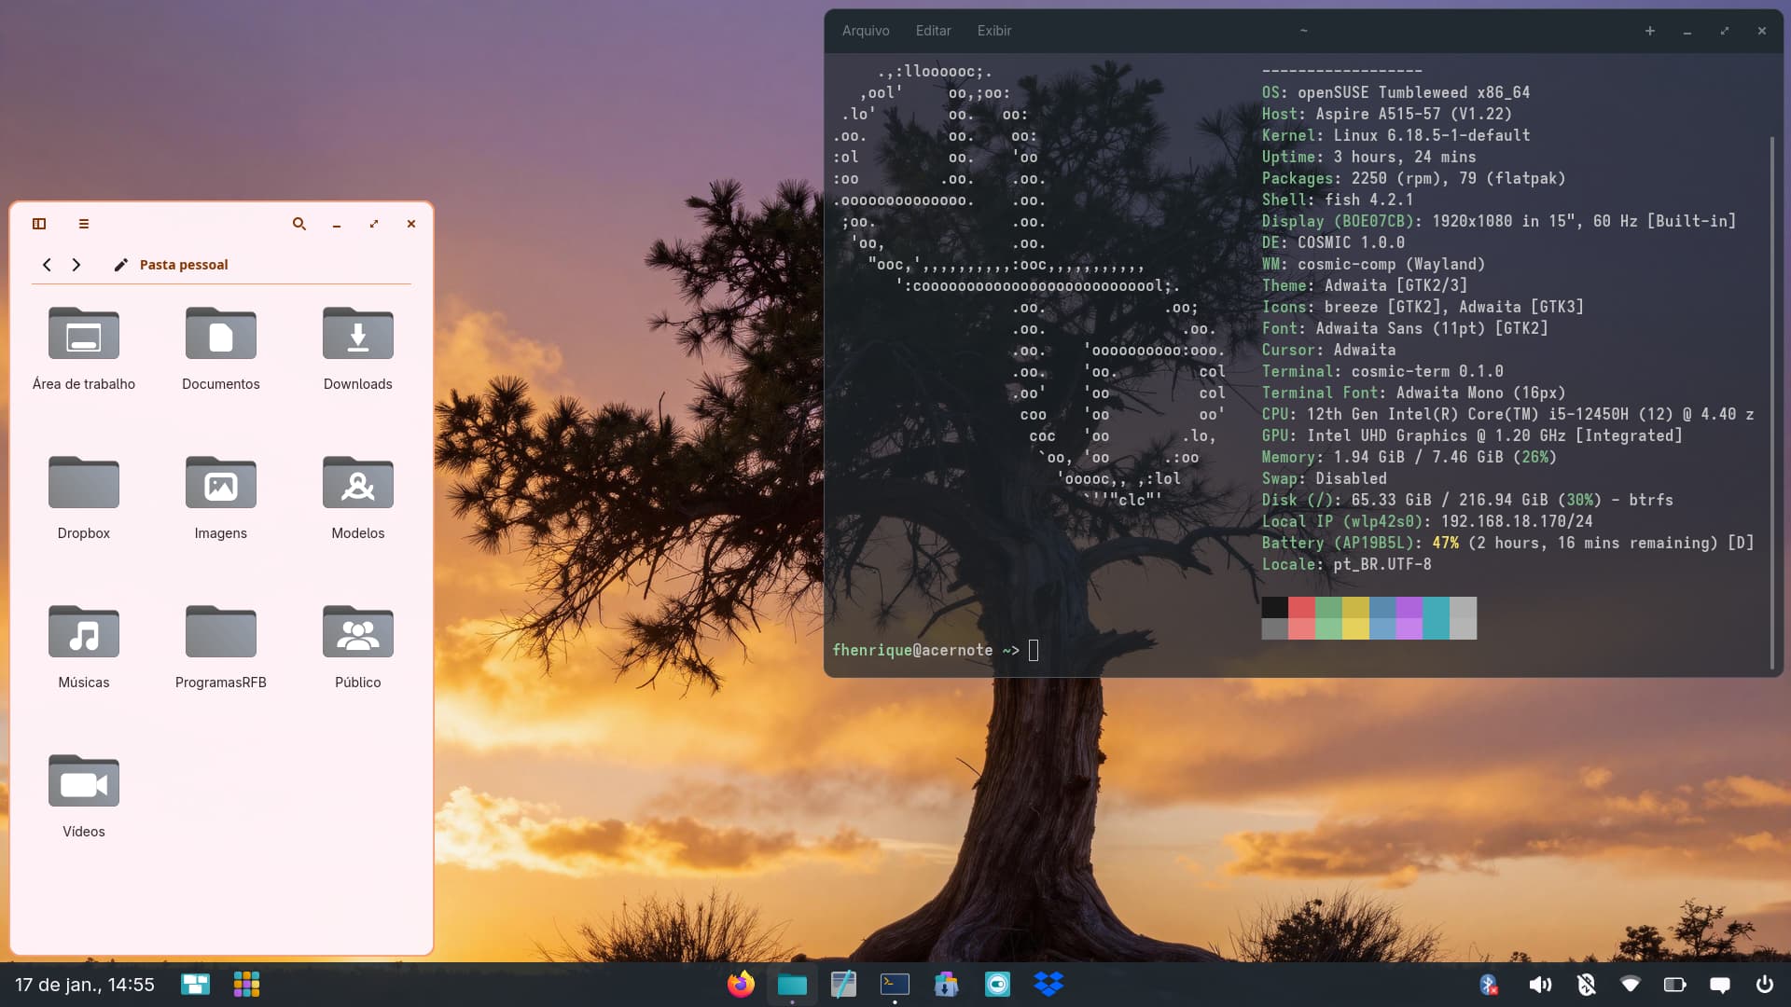Click the terminal's vertical scrollbar

[1771, 401]
